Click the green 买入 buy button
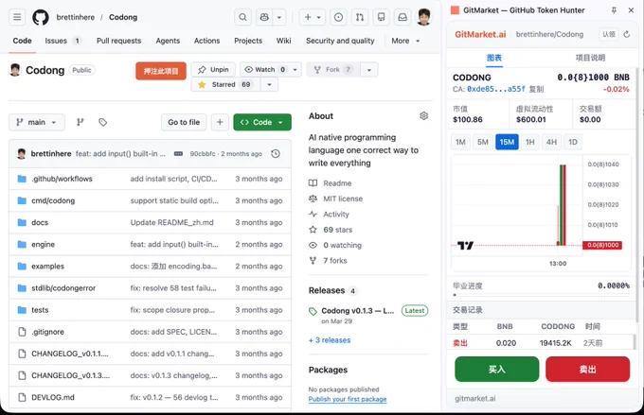This screenshot has height=415, width=644. 496,370
